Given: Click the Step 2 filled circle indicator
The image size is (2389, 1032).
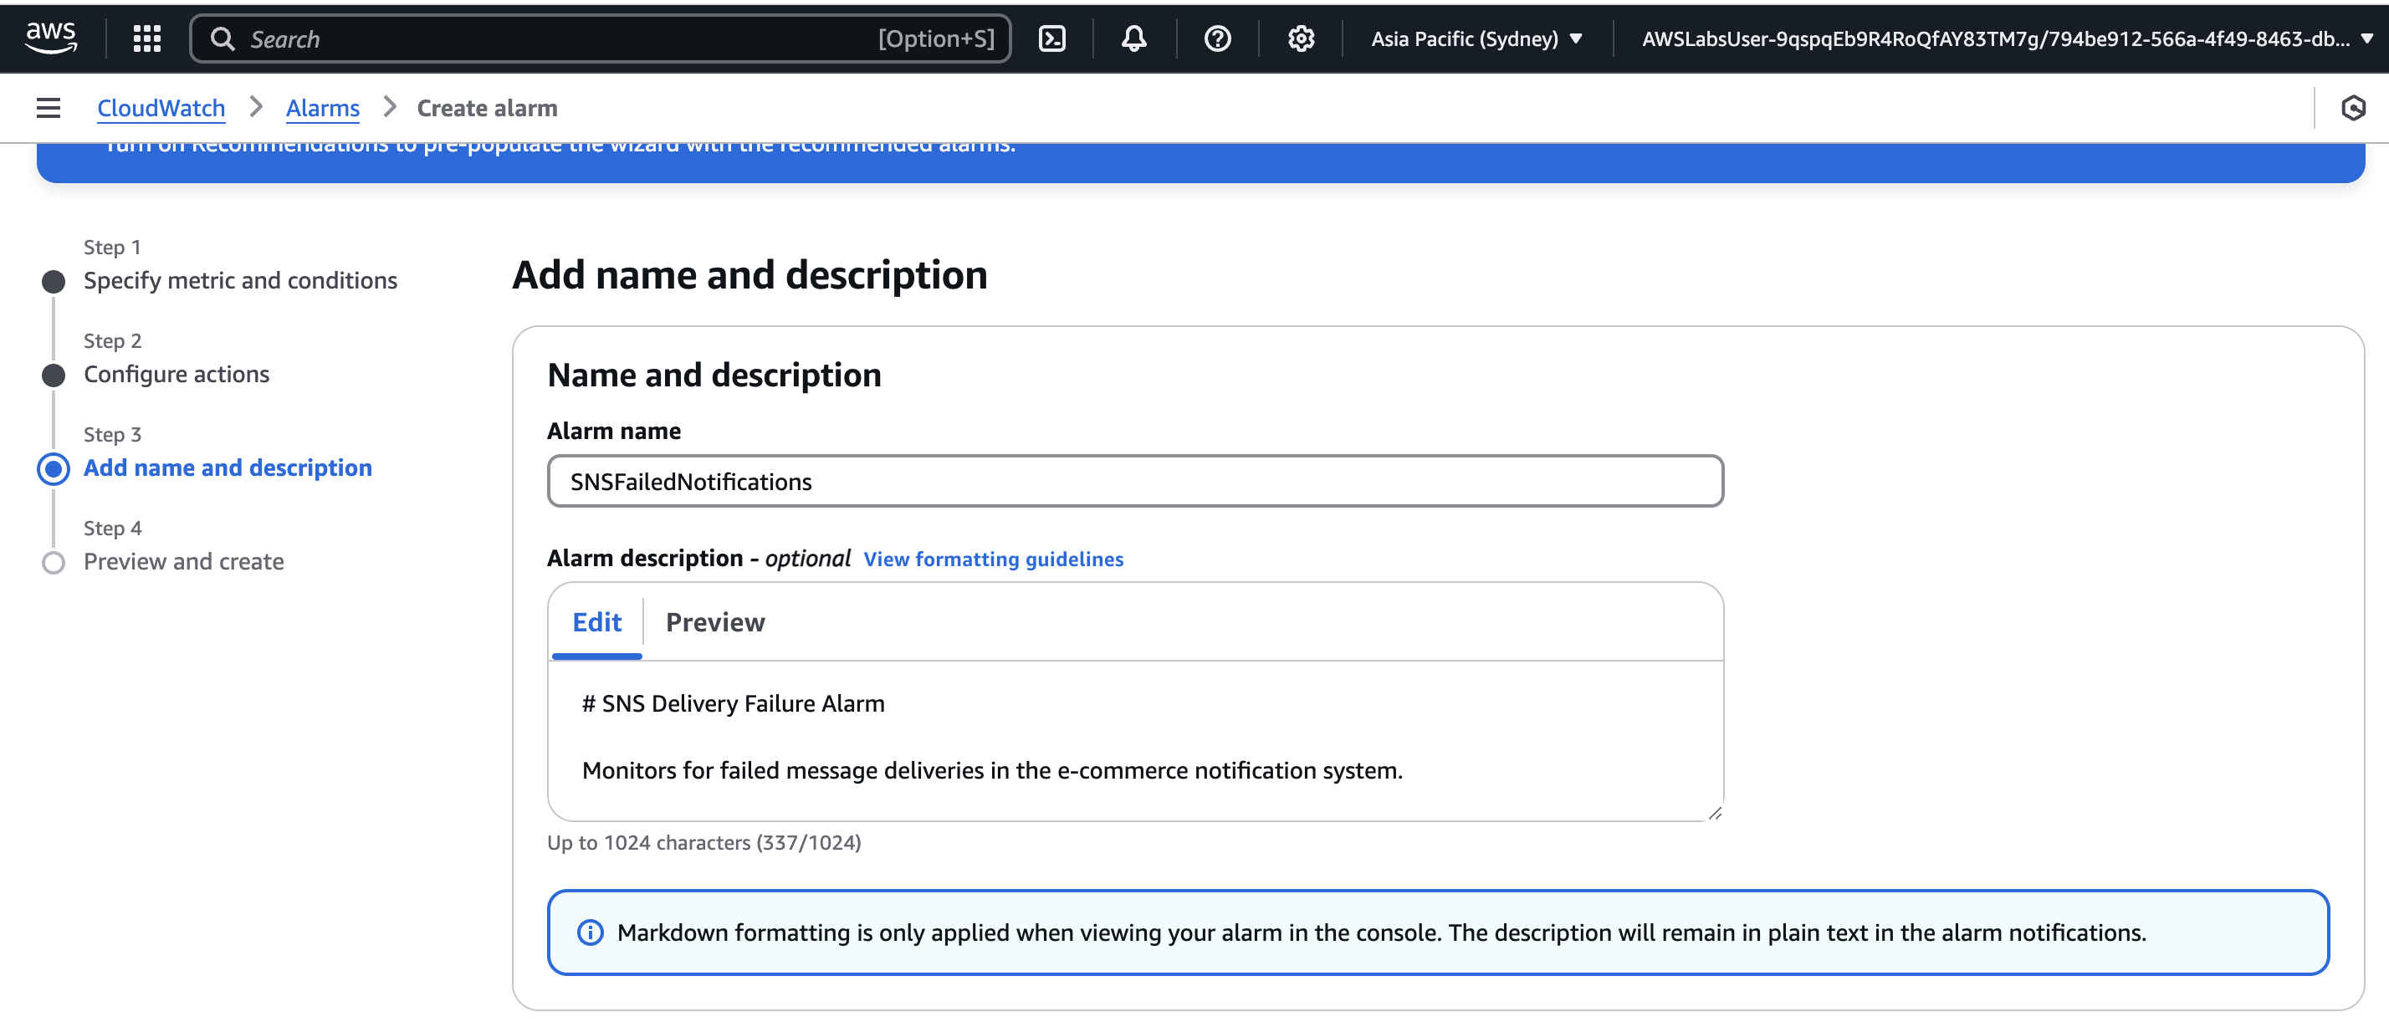Looking at the screenshot, I should click(x=53, y=375).
